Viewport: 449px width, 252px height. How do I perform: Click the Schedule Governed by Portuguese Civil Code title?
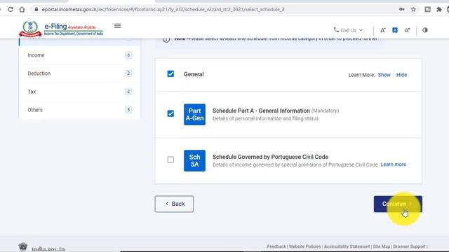point(270,157)
